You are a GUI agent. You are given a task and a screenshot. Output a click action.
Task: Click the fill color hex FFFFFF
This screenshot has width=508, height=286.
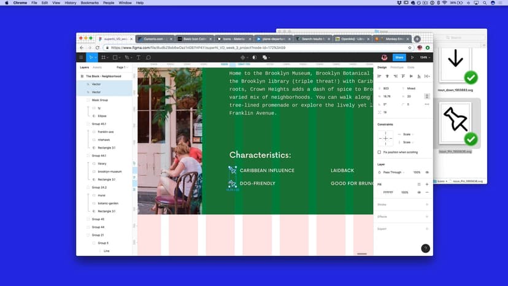point(388,193)
